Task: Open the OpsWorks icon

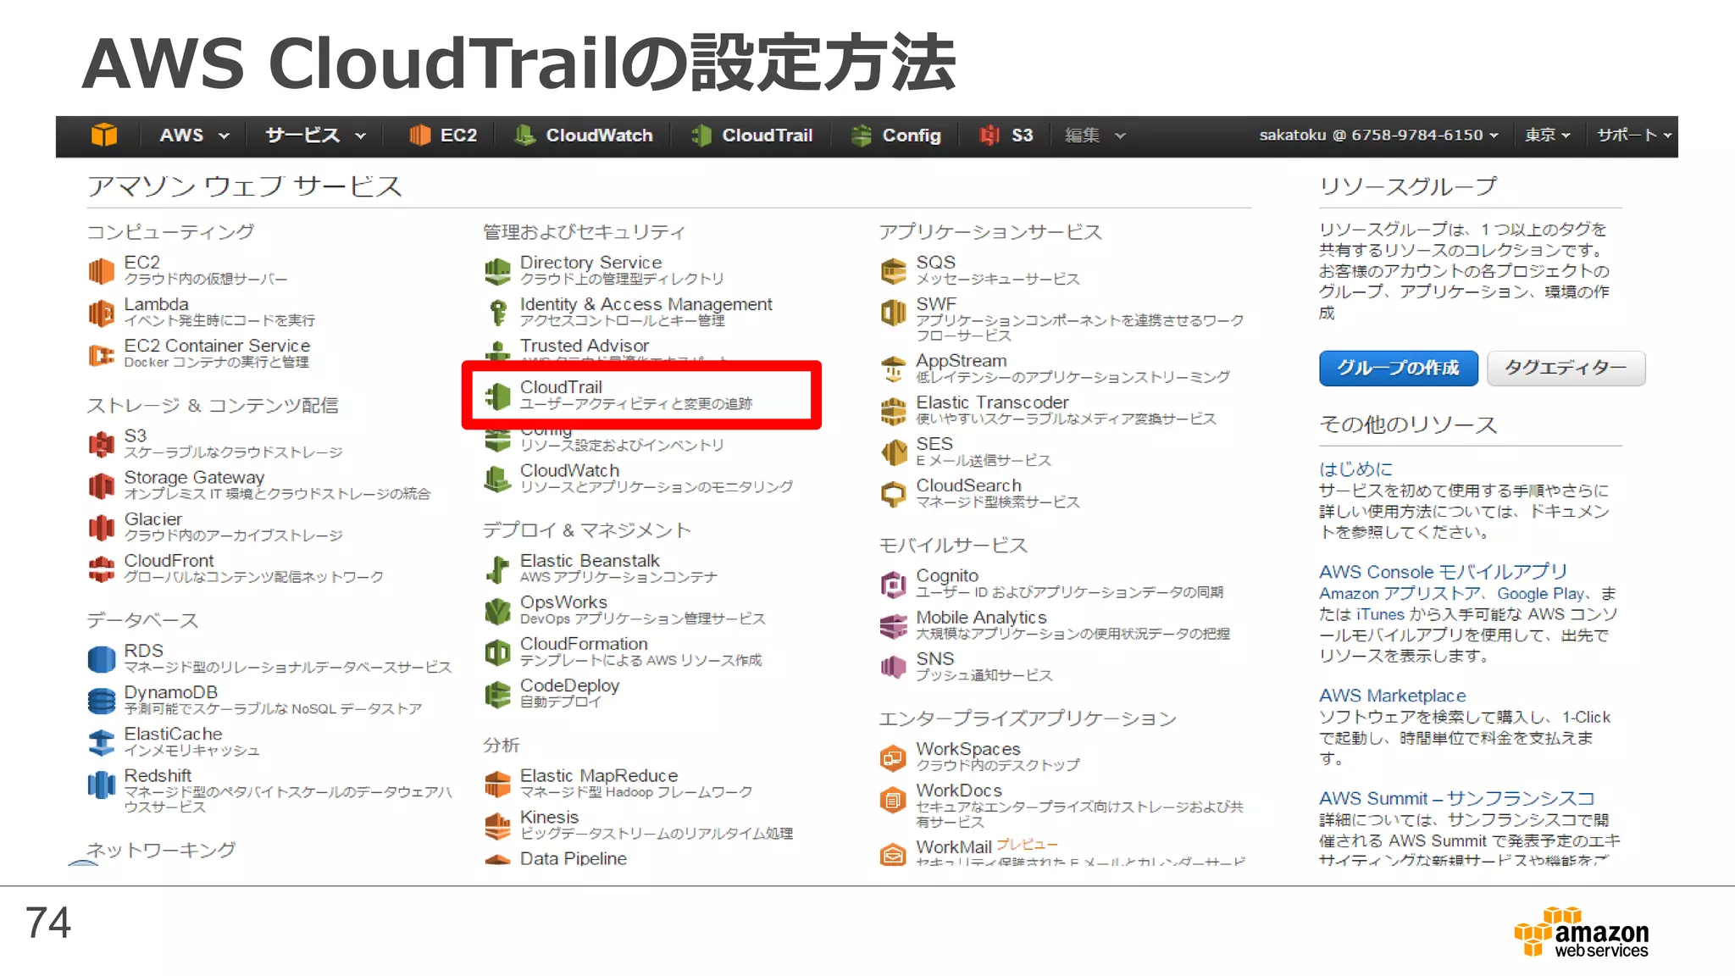Action: pos(497,610)
